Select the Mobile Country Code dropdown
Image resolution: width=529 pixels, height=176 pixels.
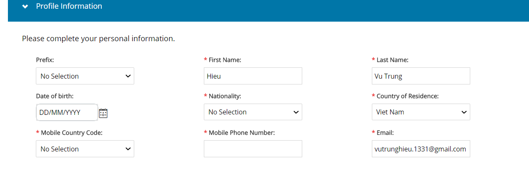(x=85, y=149)
